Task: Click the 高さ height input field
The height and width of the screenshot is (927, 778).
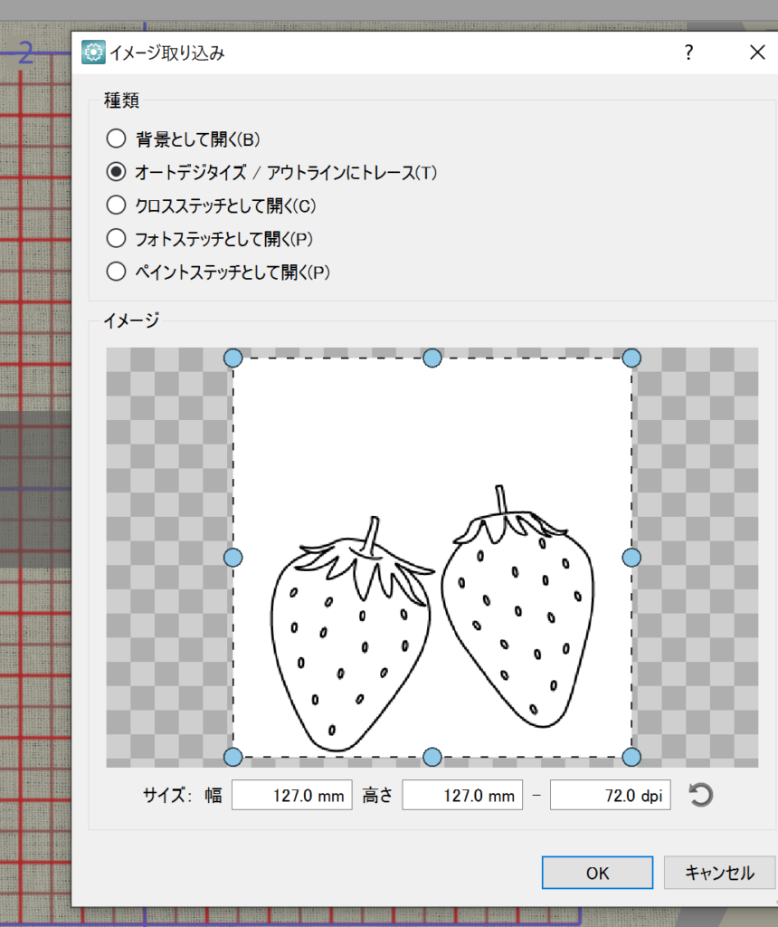Action: 462,796
